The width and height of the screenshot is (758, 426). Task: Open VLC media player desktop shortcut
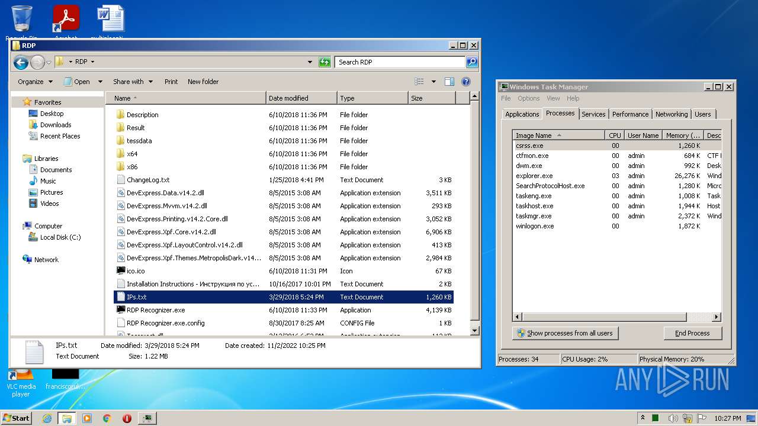point(21,383)
